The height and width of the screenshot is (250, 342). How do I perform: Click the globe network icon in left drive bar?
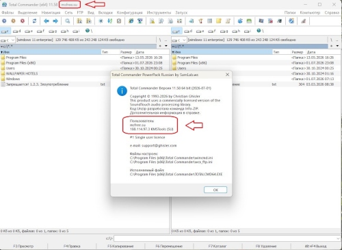[x=88, y=31]
